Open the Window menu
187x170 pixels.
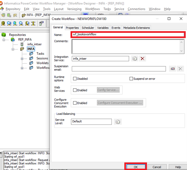pos(155,9)
